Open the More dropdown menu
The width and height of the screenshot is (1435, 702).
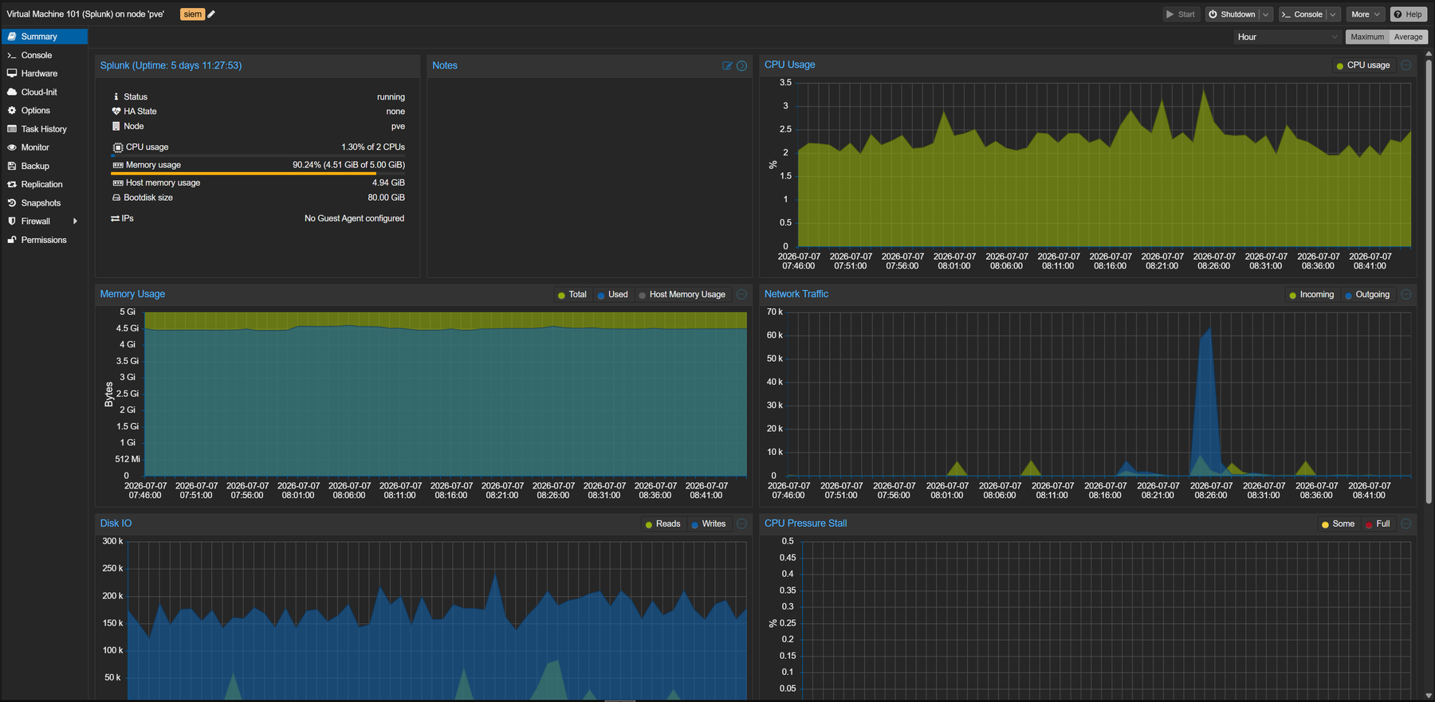click(x=1365, y=14)
